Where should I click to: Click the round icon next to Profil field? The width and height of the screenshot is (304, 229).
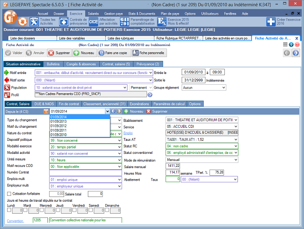pos(150,95)
